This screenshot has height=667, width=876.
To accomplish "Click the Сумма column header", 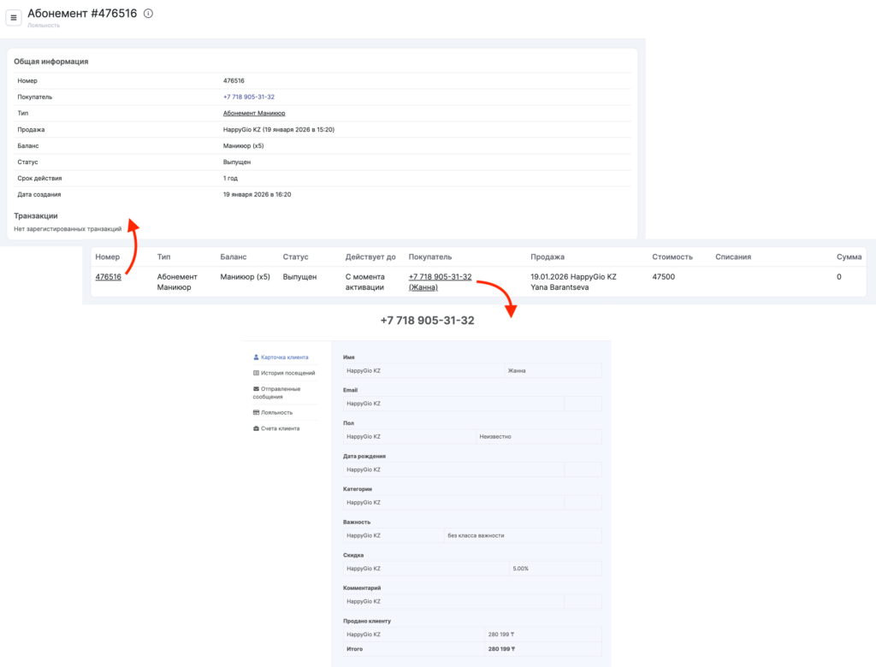I will (x=849, y=257).
